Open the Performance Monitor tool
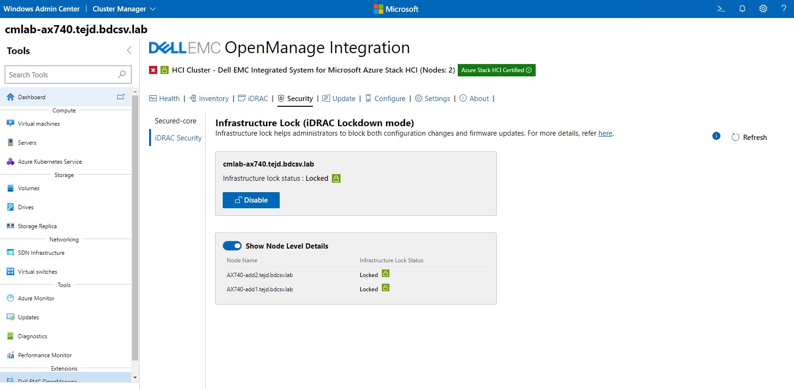This screenshot has width=794, height=389. point(45,355)
